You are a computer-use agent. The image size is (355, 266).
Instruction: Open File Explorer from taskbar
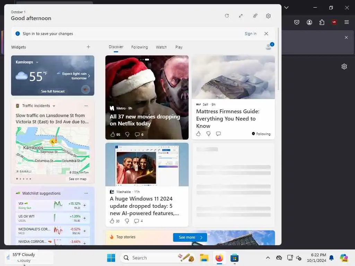pos(204,258)
